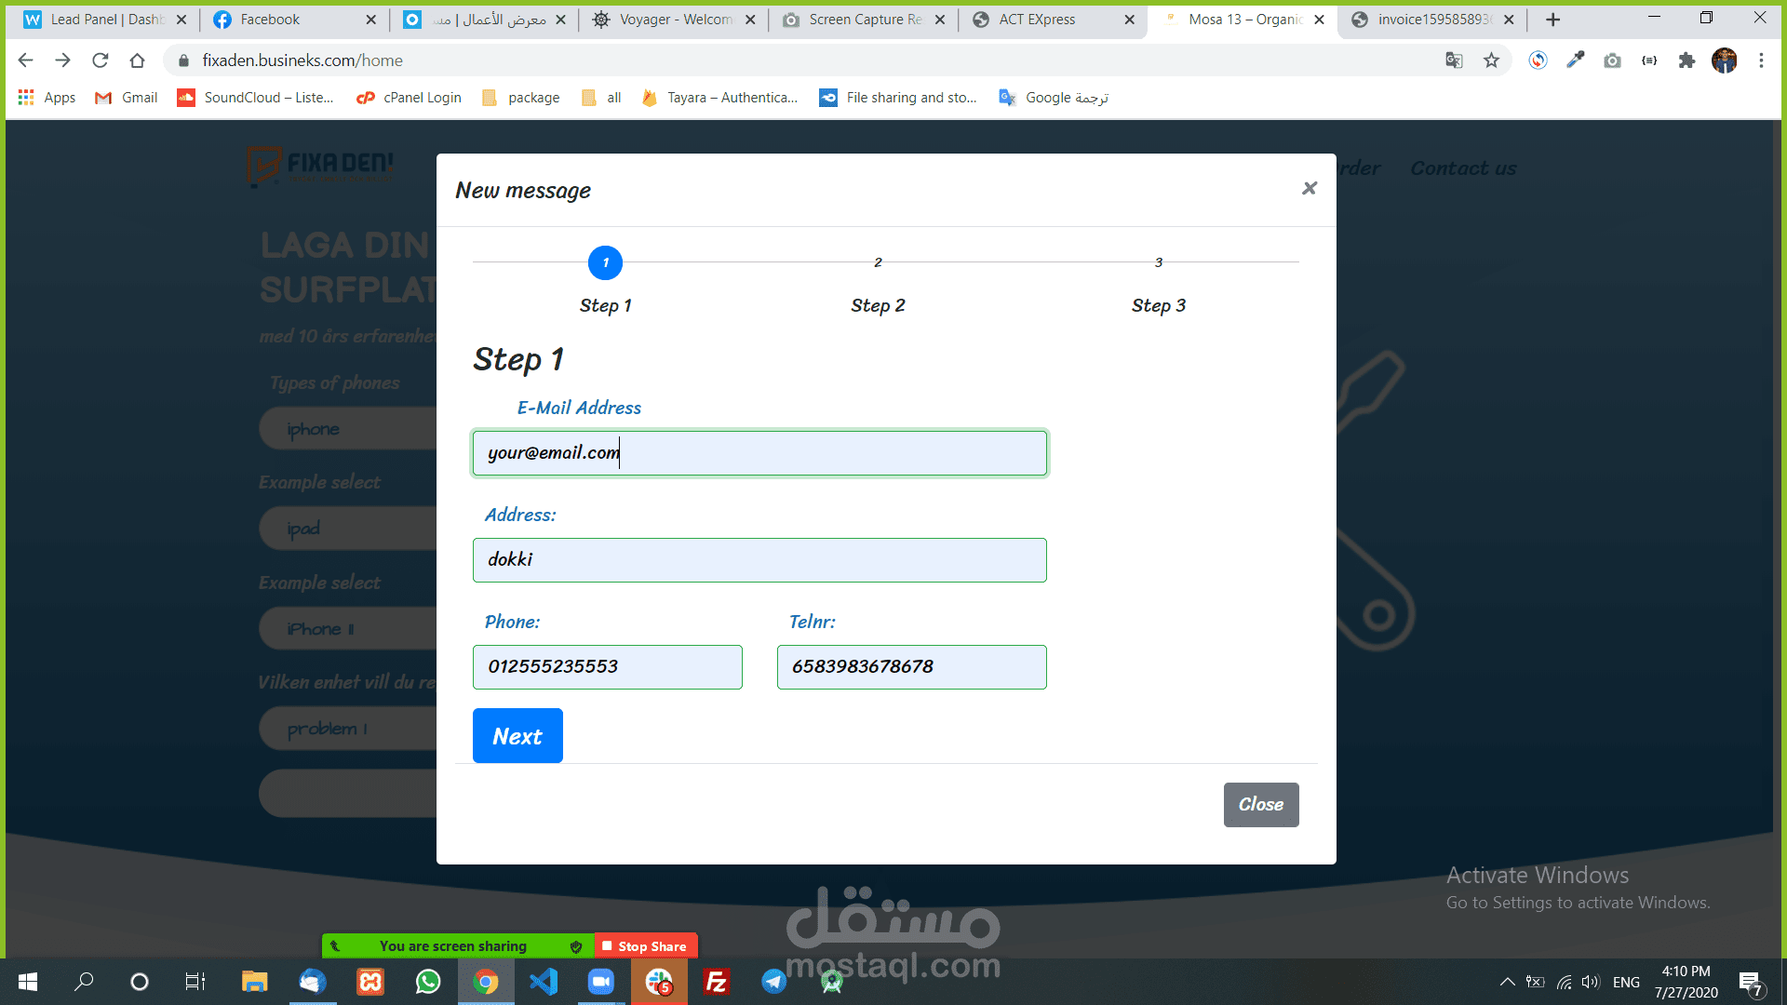Click the Next button
The width and height of the screenshot is (1787, 1005).
517,736
